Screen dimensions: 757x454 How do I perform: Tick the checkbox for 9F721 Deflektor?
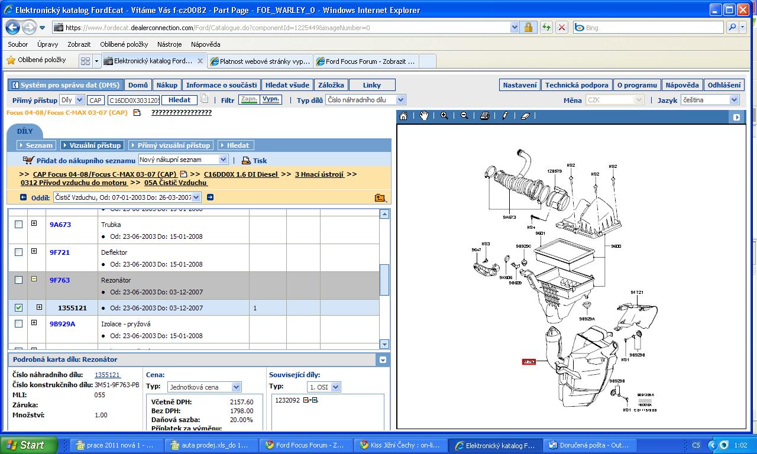tap(19, 252)
